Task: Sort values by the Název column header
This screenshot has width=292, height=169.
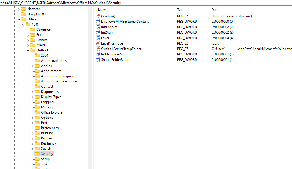Action: point(101,10)
